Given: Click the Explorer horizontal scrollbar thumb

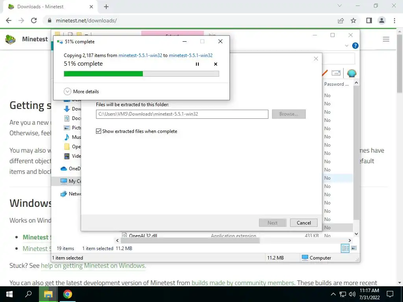Looking at the screenshot, I should pos(190,240).
